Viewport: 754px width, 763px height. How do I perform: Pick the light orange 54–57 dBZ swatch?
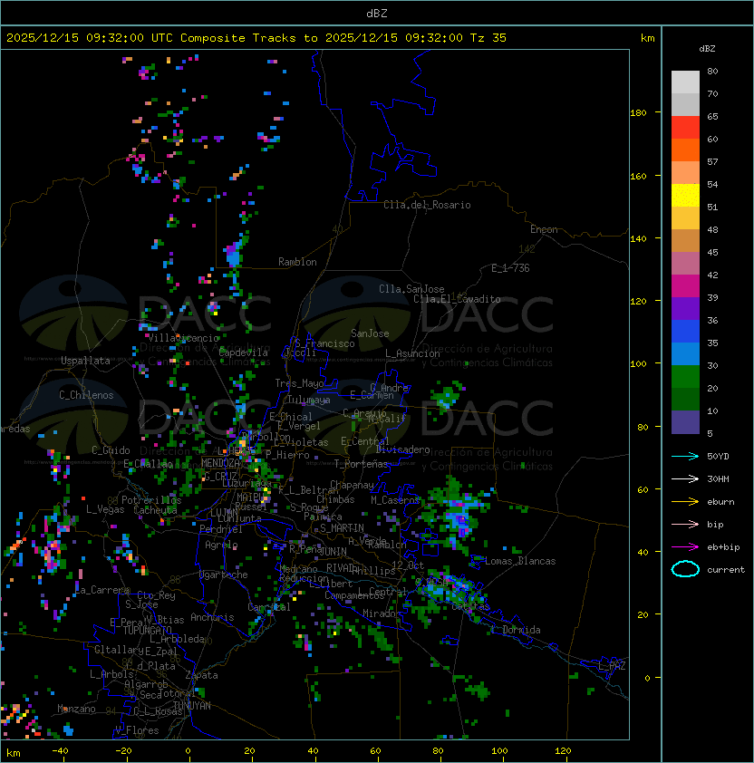685,173
